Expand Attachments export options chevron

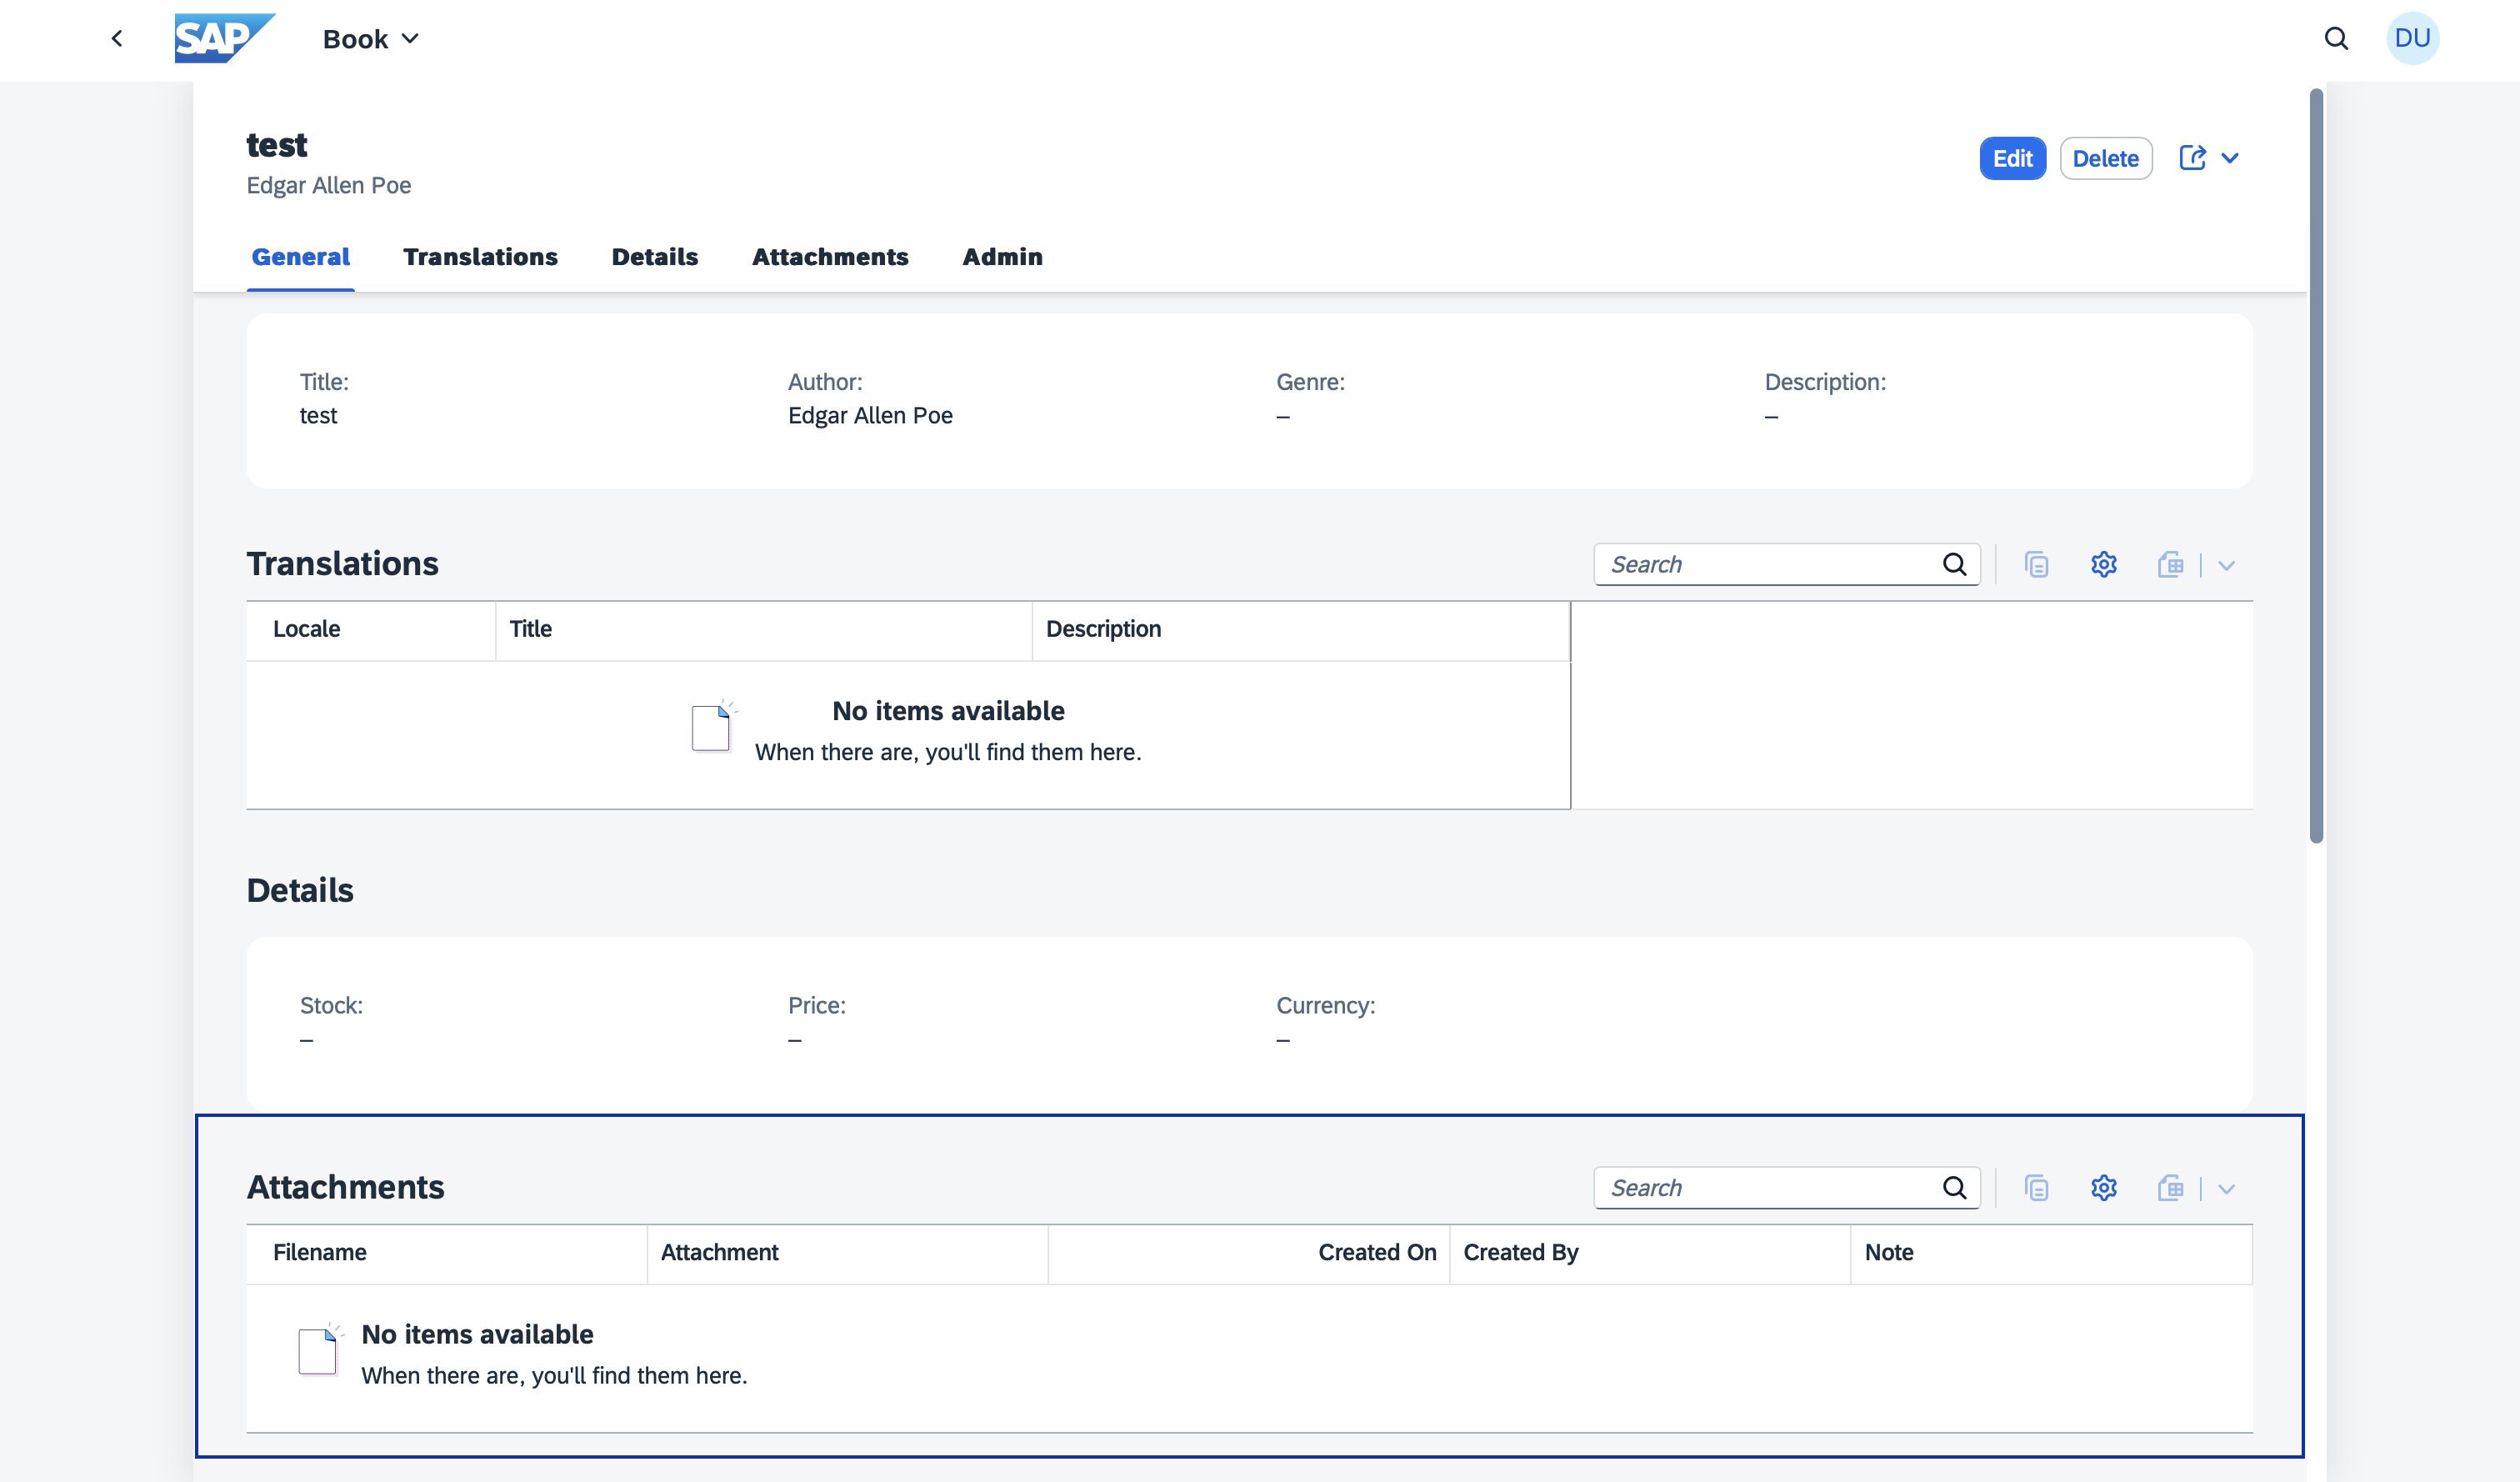[2226, 1189]
